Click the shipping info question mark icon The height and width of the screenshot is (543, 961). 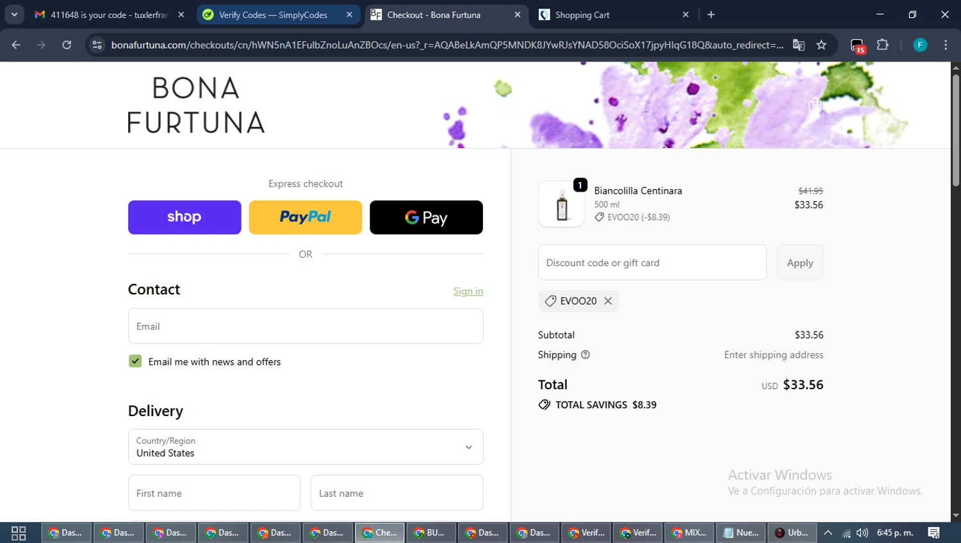click(x=585, y=355)
